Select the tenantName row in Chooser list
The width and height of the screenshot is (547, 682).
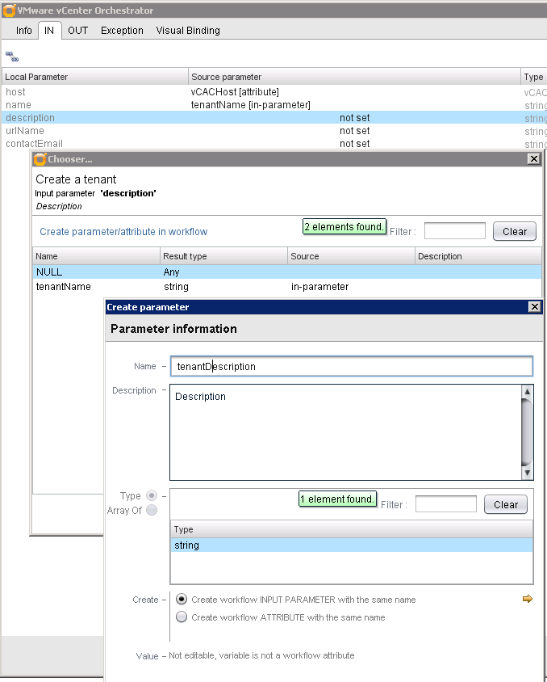(x=287, y=287)
